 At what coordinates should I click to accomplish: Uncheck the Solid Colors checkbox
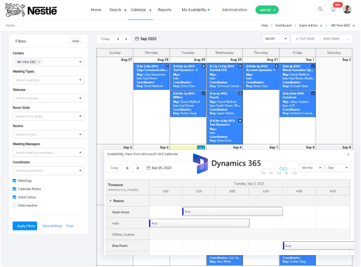14,197
